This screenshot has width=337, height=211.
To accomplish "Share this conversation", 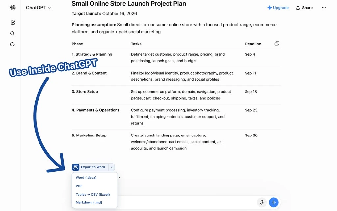I will pyautogui.click(x=304, y=8).
